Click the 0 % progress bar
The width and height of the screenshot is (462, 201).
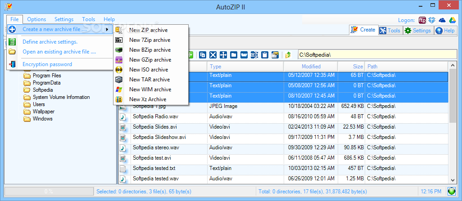(49, 191)
